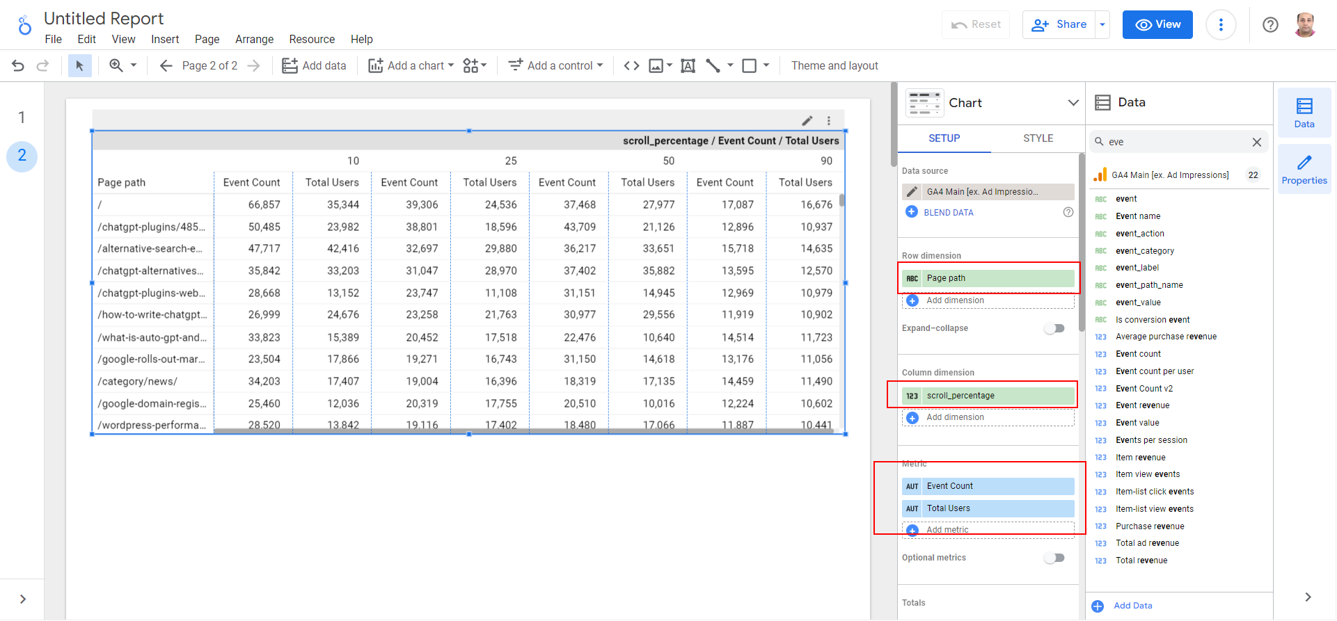
Task: Open the user account avatar
Action: tap(1305, 25)
